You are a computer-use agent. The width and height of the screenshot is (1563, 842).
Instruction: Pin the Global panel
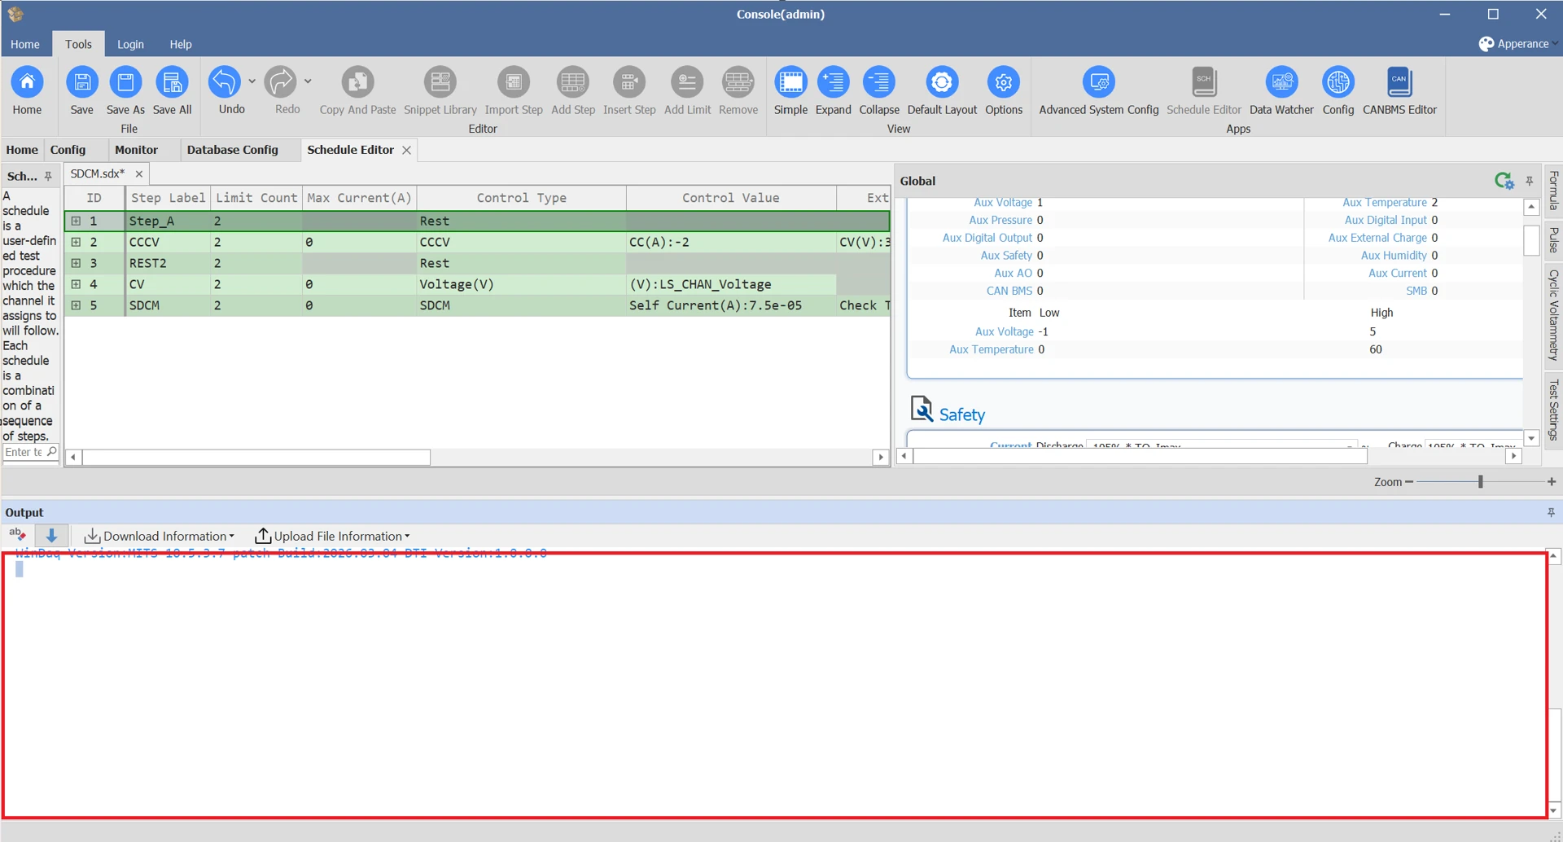1530,181
